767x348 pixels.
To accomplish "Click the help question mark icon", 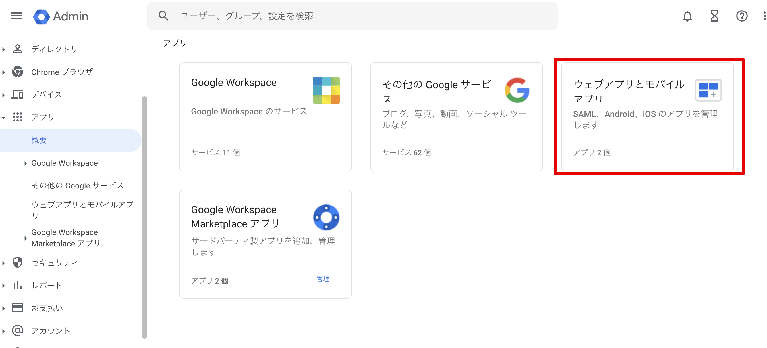I will [x=742, y=16].
